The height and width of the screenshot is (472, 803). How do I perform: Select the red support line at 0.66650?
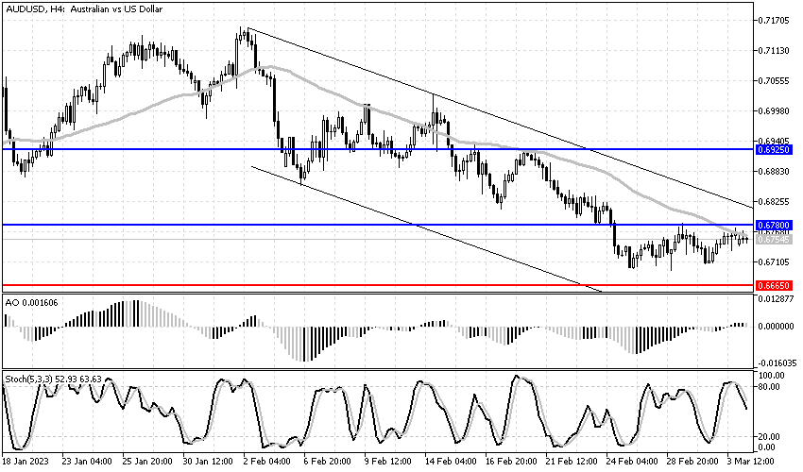pyautogui.click(x=378, y=285)
